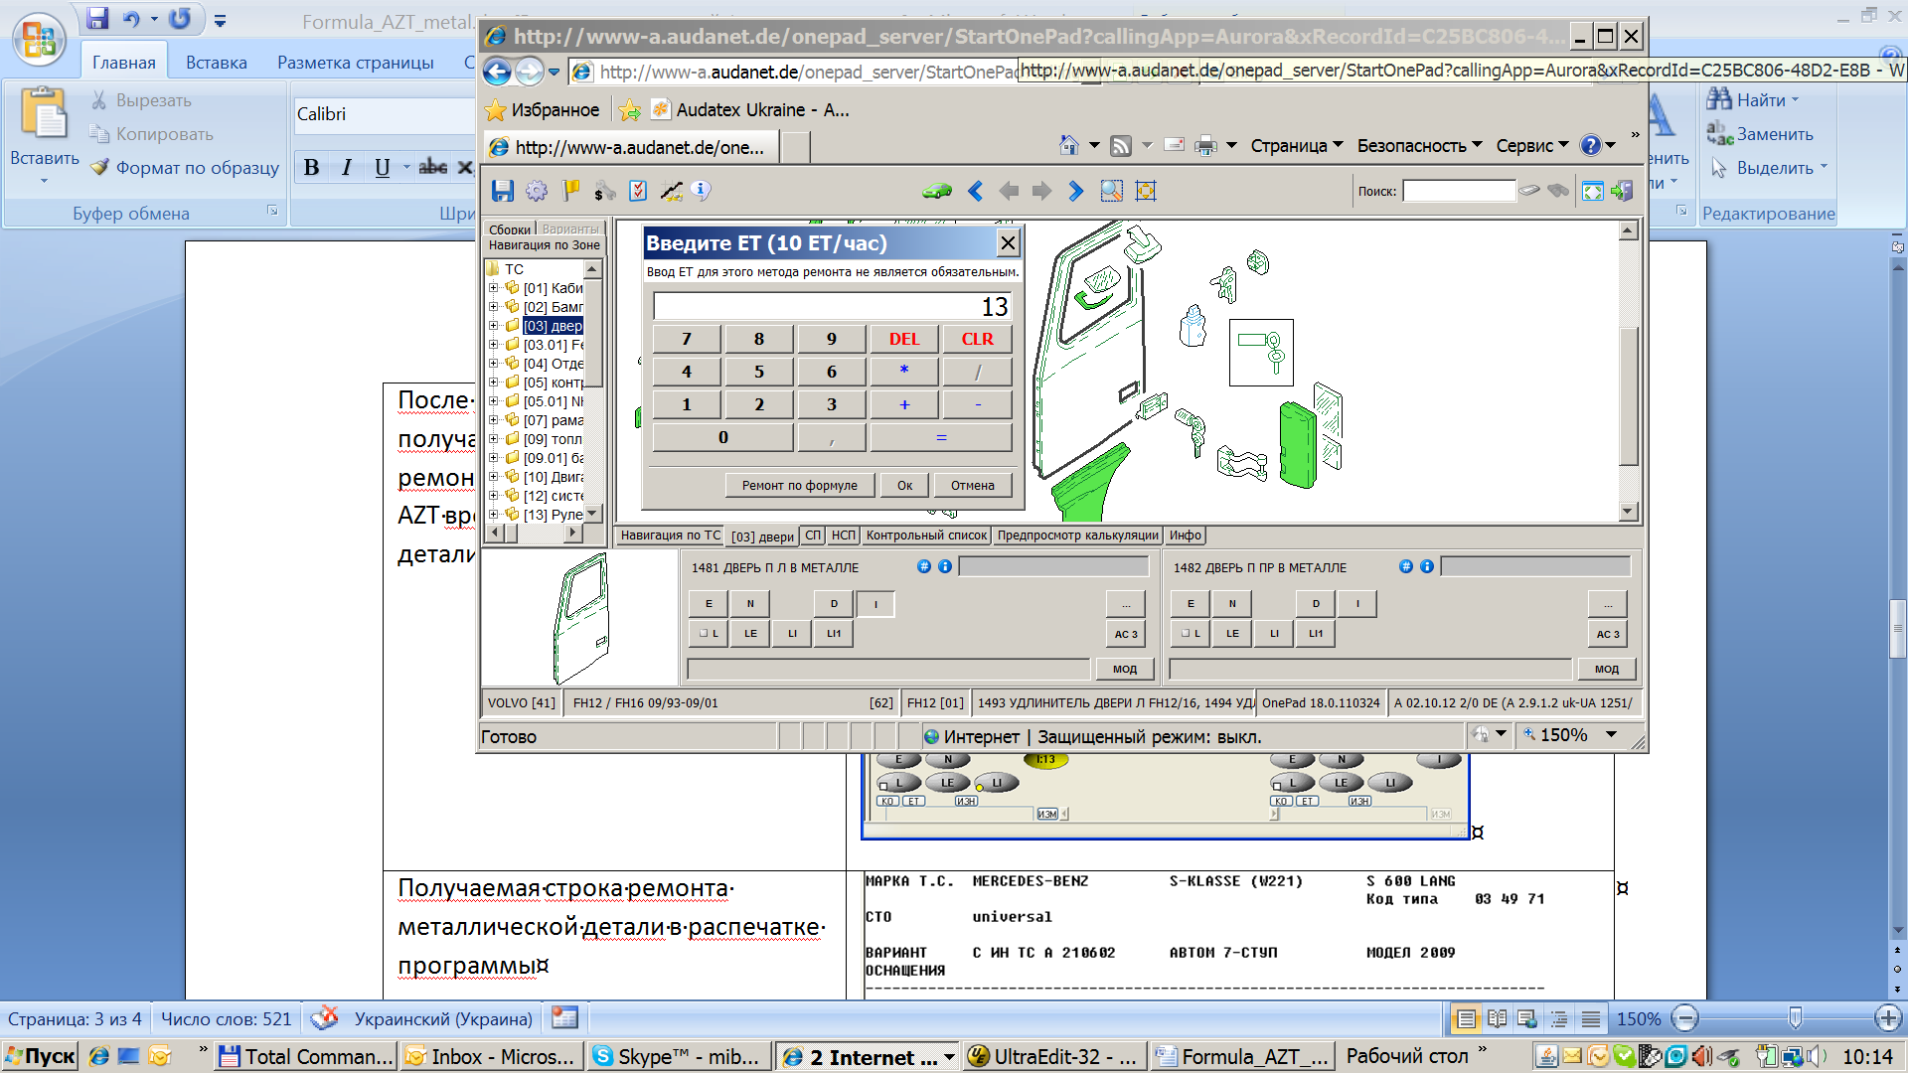
Task: Open the checklist clipboard icon
Action: tap(638, 191)
